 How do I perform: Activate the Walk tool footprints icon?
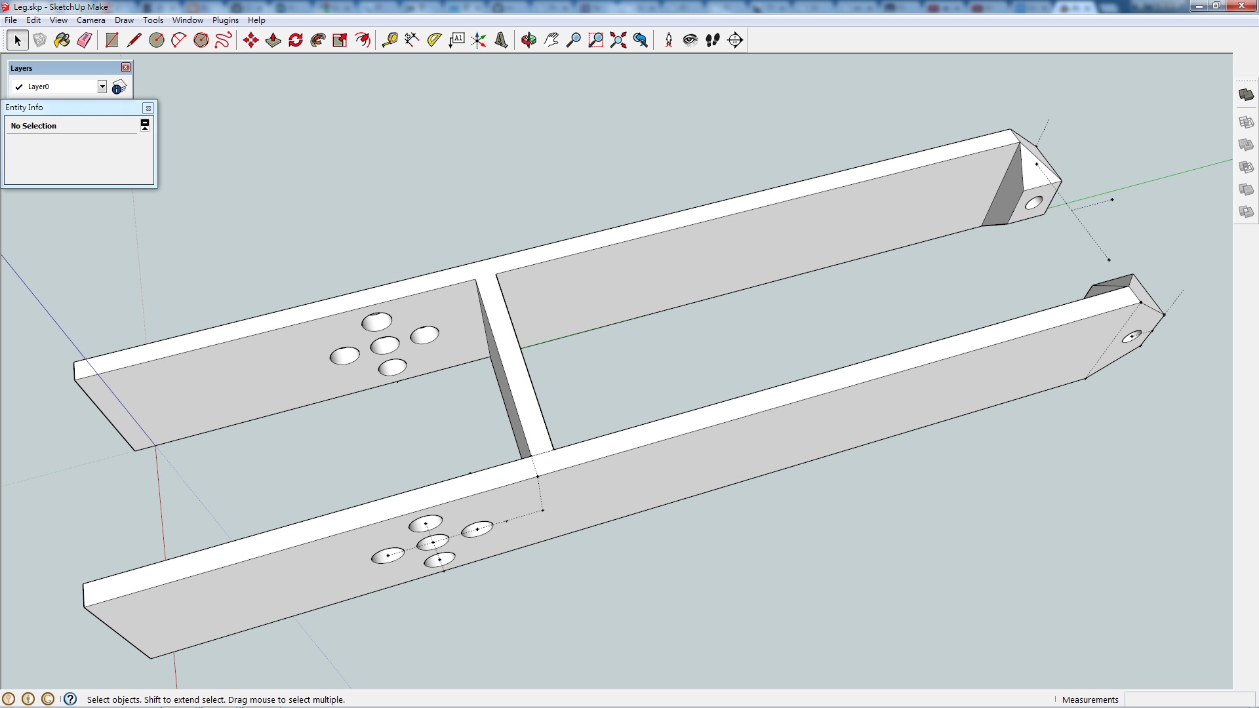(713, 41)
